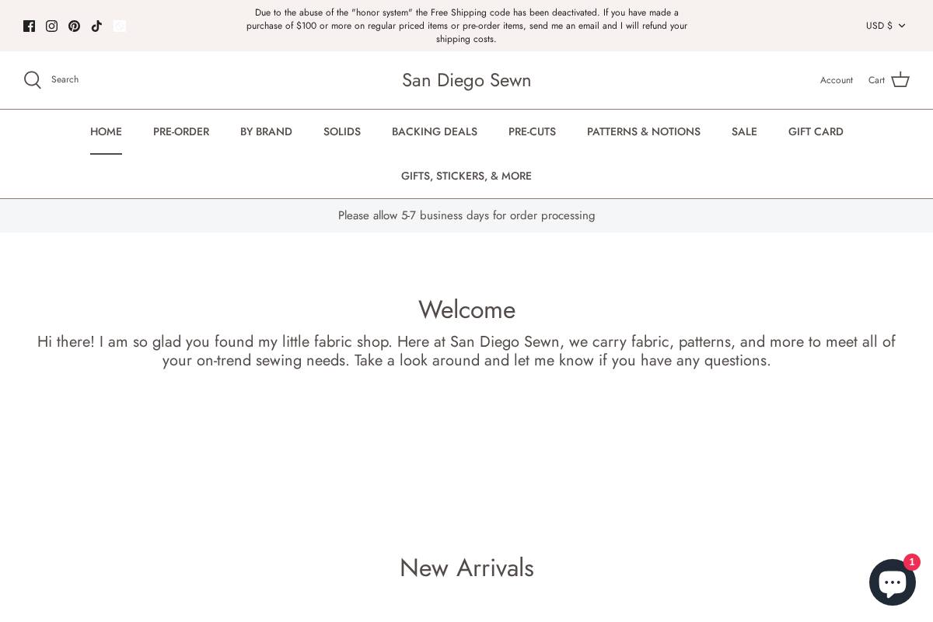
Task: Open the shopping cart bag icon
Action: [900, 80]
